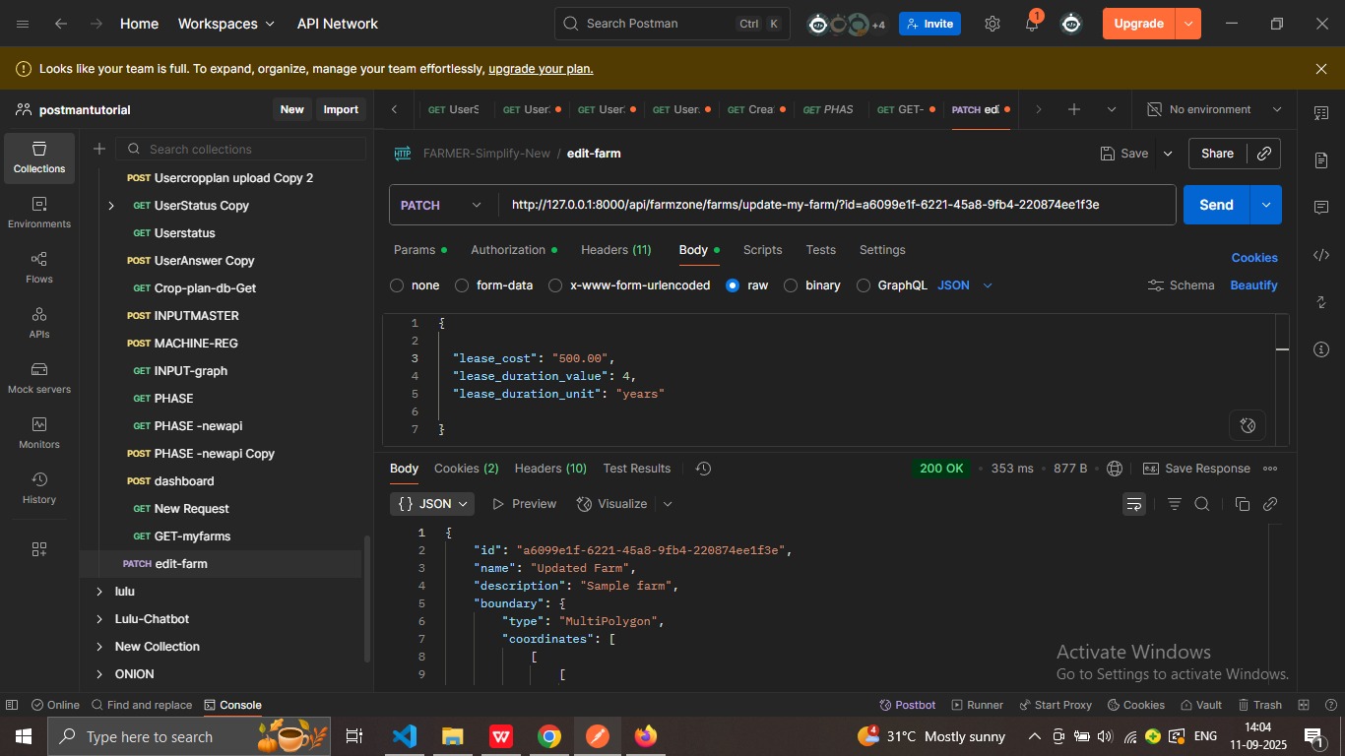
Task: Select the form-data radio button
Action: click(x=462, y=285)
